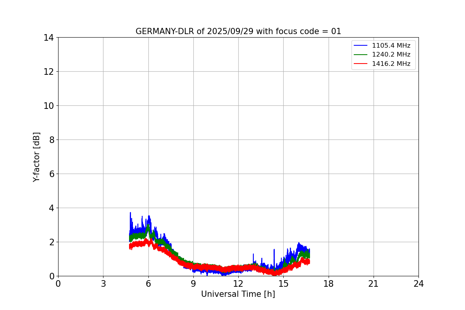The height and width of the screenshot is (310, 465).
Task: Click the y-axis tick label '2'
Action: [x=52, y=242]
